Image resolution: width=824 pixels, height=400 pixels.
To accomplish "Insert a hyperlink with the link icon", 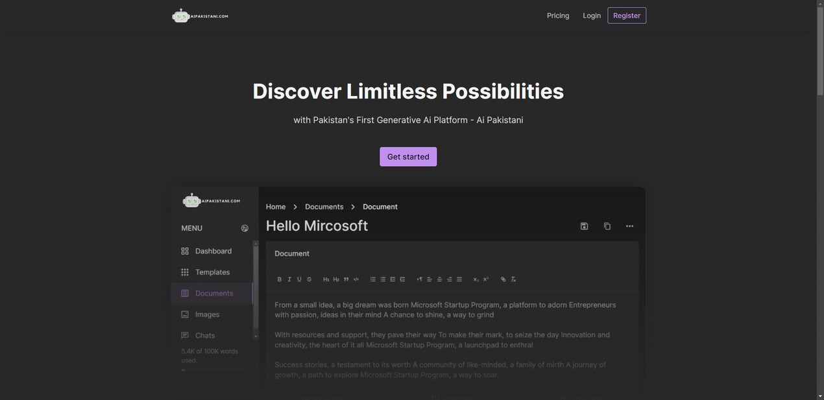I will point(503,279).
